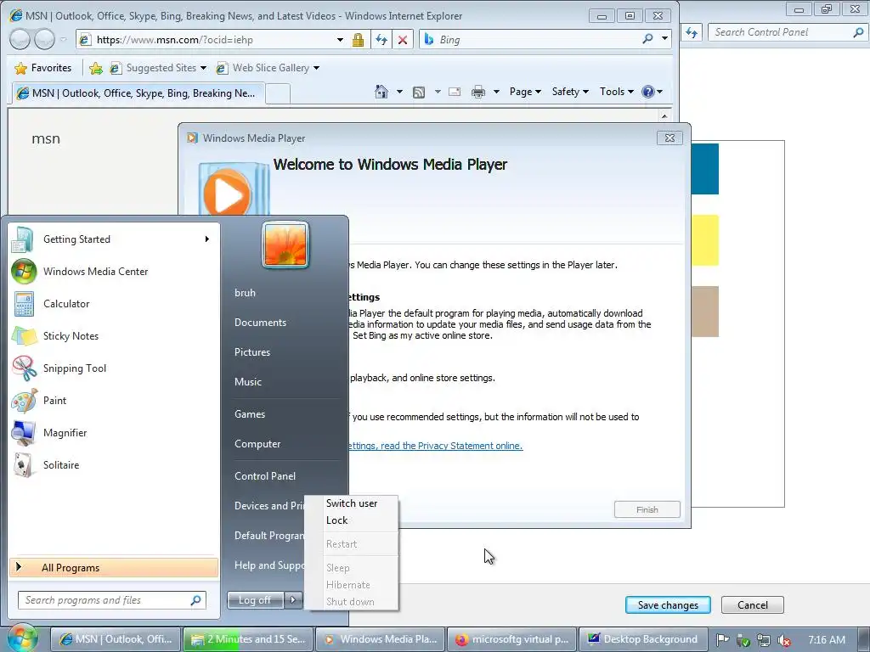Click the security lock icon in address bar

[358, 40]
